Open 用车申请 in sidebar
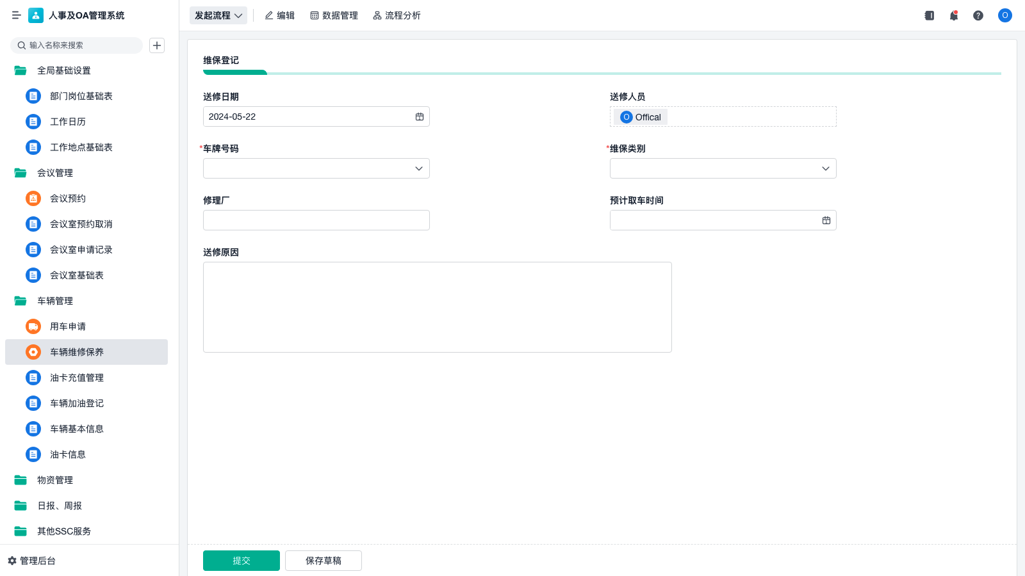Viewport: 1025px width, 576px height. tap(68, 326)
